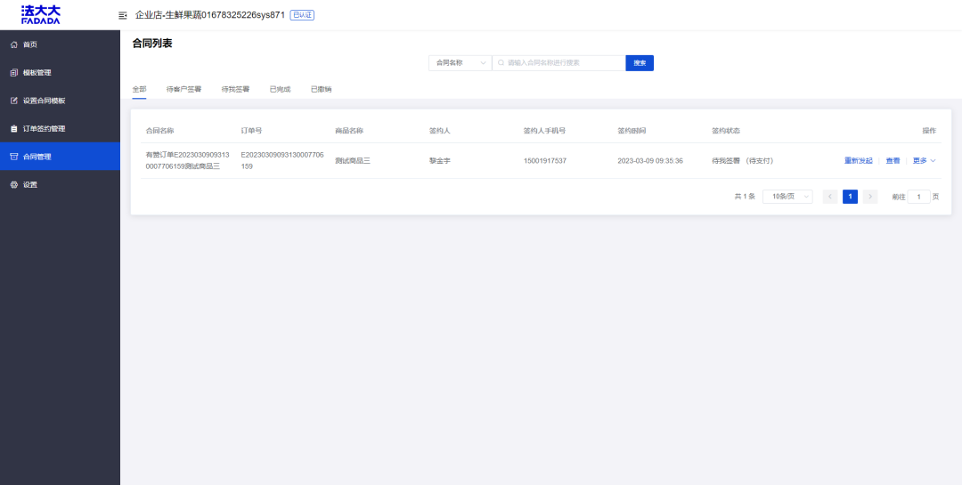The image size is (962, 485).
Task: Click the archive icon beside 合同管理
Action: coord(14,157)
